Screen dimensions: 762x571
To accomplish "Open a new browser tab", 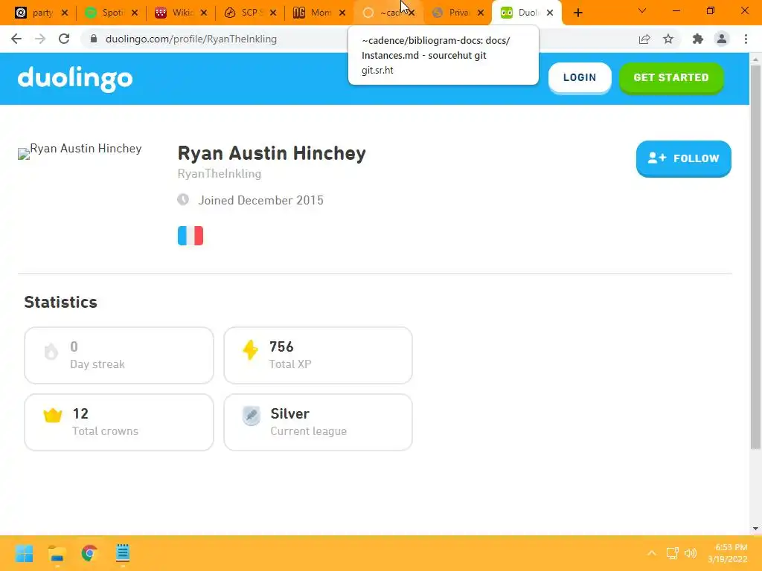I will click(x=577, y=13).
